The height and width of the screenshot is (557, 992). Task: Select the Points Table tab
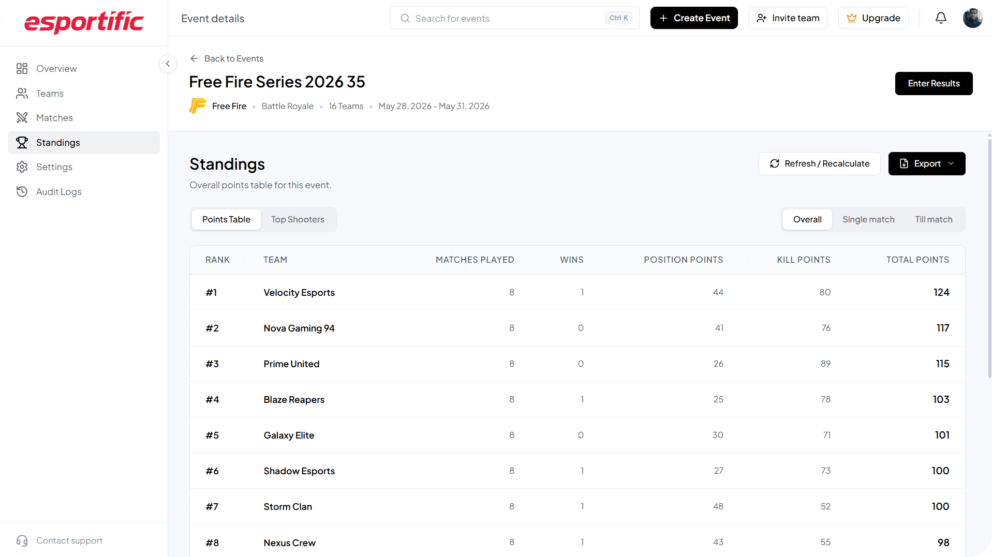[226, 219]
